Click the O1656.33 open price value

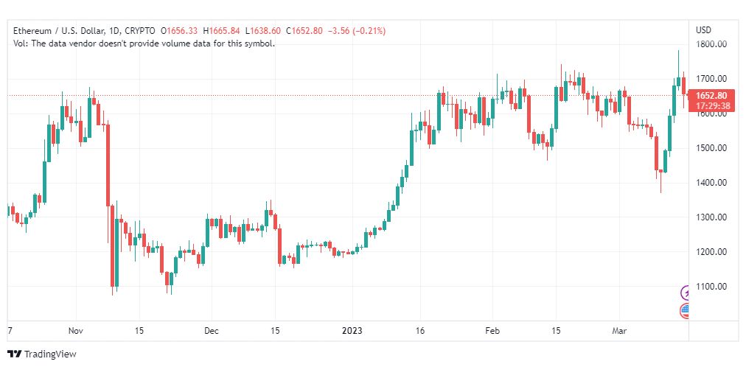(179, 31)
